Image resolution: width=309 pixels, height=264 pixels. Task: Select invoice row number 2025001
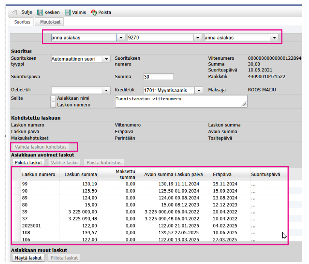pos(150,226)
